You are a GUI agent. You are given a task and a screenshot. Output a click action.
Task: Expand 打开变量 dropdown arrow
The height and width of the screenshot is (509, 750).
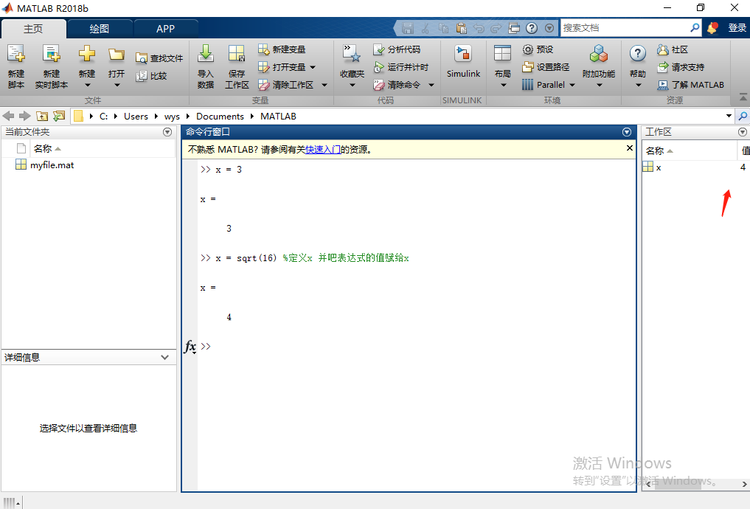coord(313,67)
